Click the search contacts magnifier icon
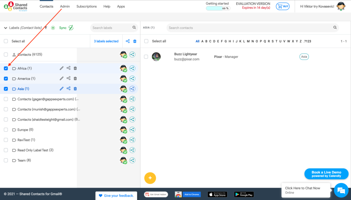This screenshot has width=351, height=200. pyautogui.click(x=335, y=27)
